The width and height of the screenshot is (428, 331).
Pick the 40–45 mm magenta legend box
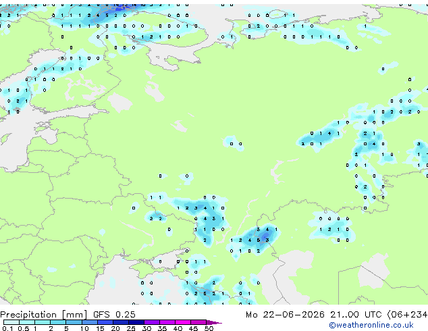pyautogui.click(x=183, y=322)
